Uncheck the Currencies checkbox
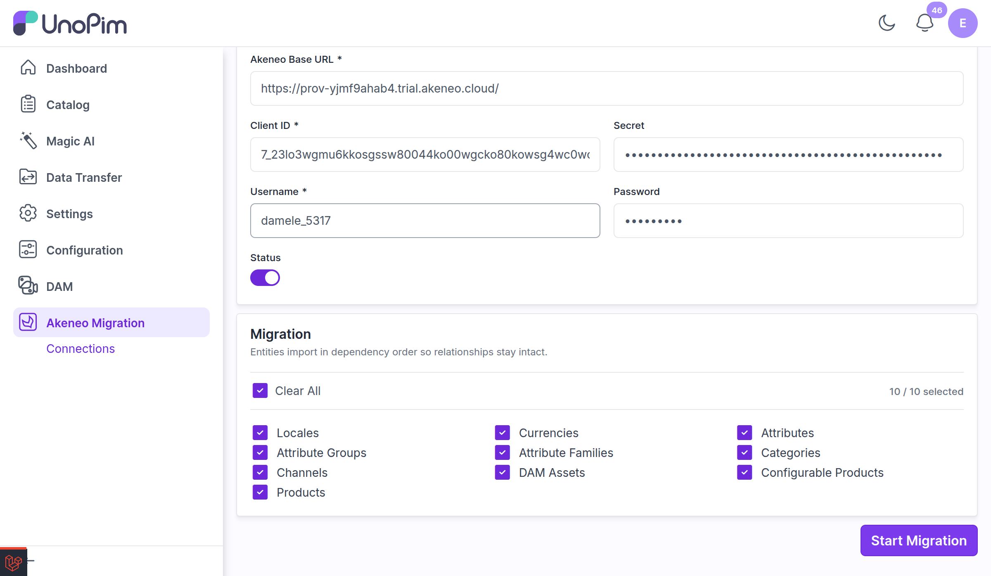This screenshot has width=991, height=576. pos(503,433)
